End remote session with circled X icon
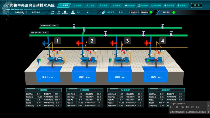This screenshot has height=118, width=210. click(x=197, y=107)
